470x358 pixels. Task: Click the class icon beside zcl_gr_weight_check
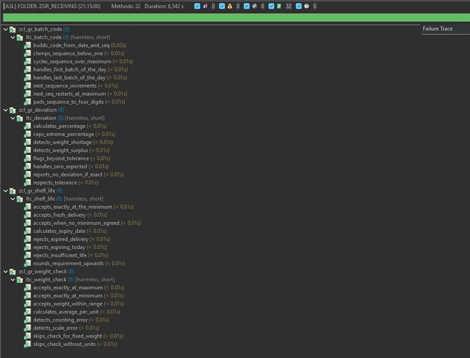pos(13,272)
